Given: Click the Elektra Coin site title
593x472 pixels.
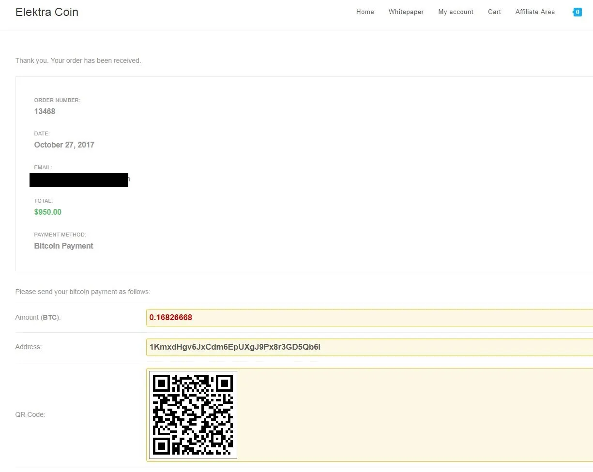Looking at the screenshot, I should tap(47, 12).
